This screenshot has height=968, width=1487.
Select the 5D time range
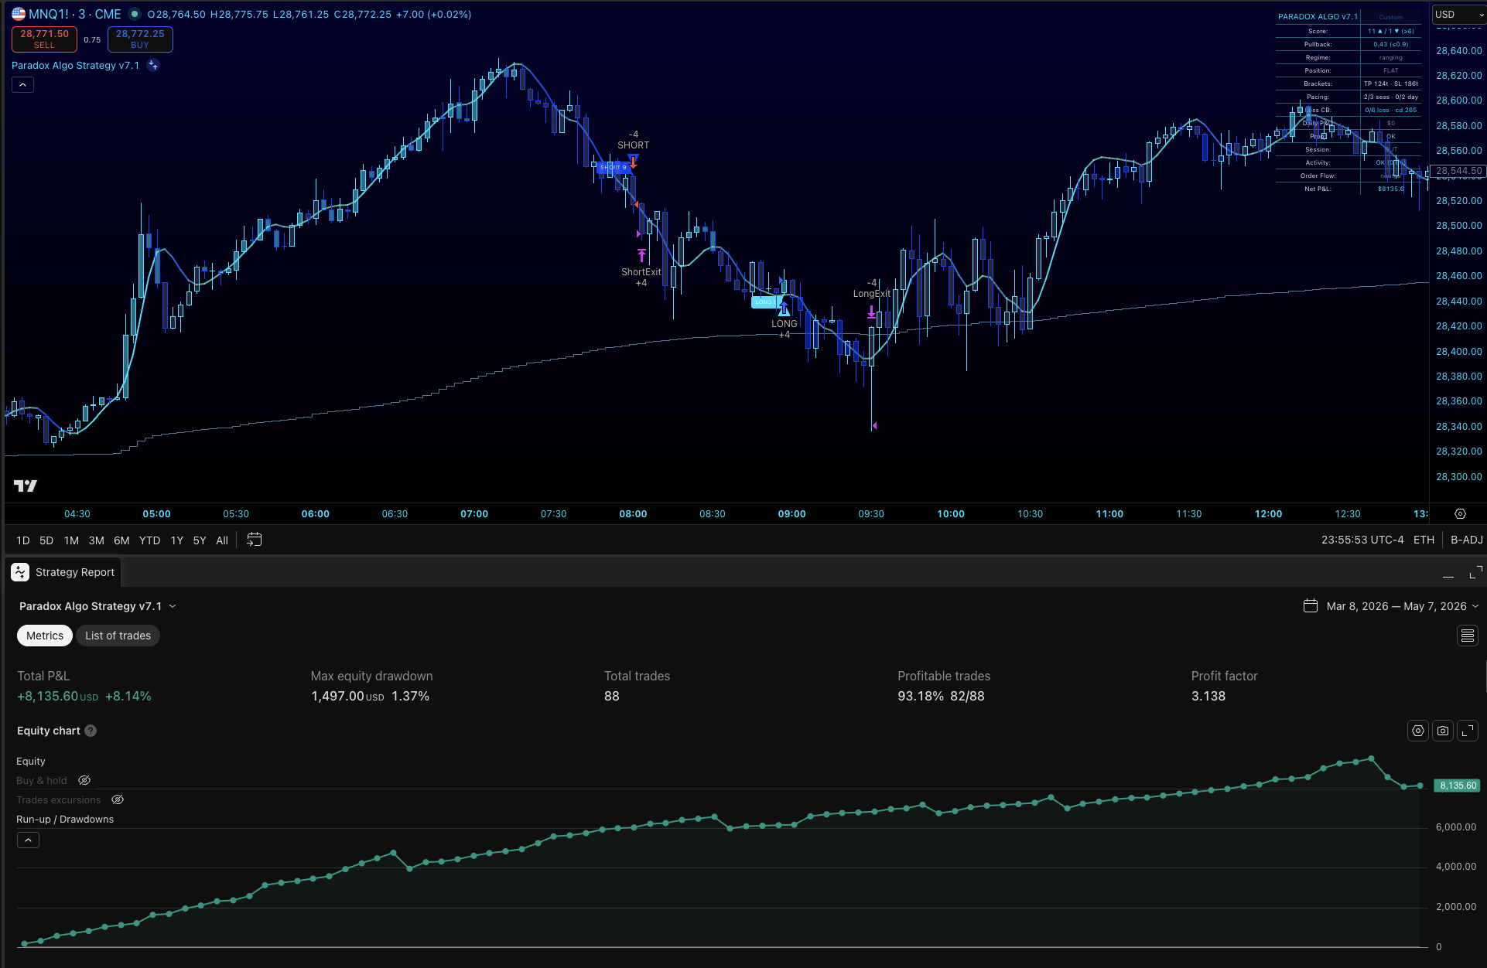(x=46, y=540)
